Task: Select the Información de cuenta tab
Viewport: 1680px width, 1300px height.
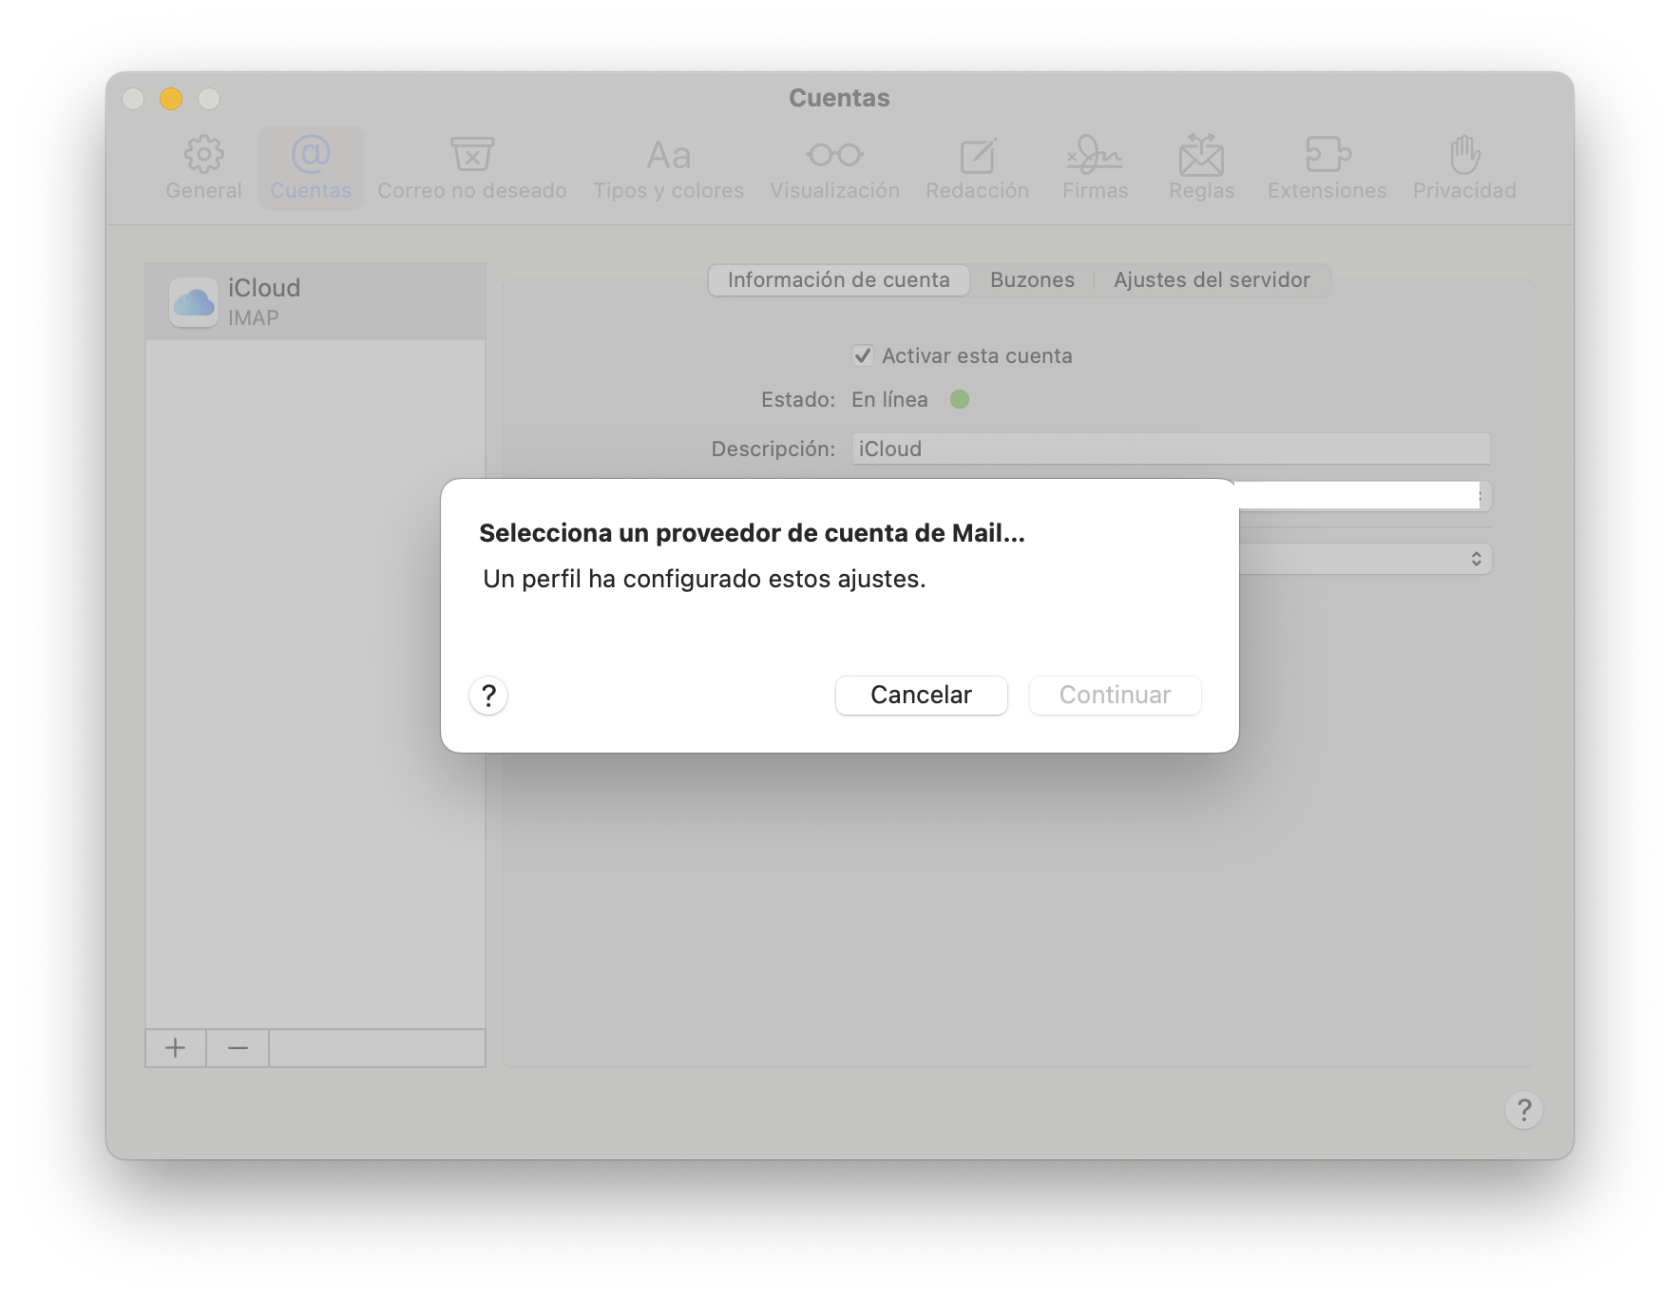Action: coord(838,280)
